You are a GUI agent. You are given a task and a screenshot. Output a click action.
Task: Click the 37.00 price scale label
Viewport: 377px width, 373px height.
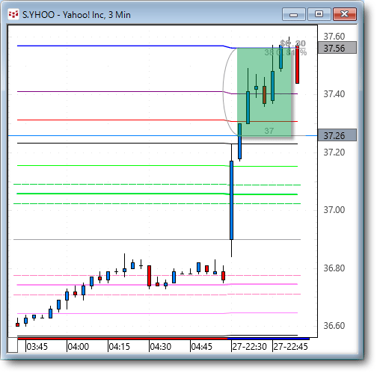click(x=334, y=210)
